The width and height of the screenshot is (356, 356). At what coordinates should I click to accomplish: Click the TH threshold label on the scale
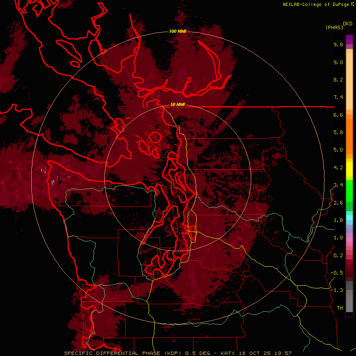340,308
